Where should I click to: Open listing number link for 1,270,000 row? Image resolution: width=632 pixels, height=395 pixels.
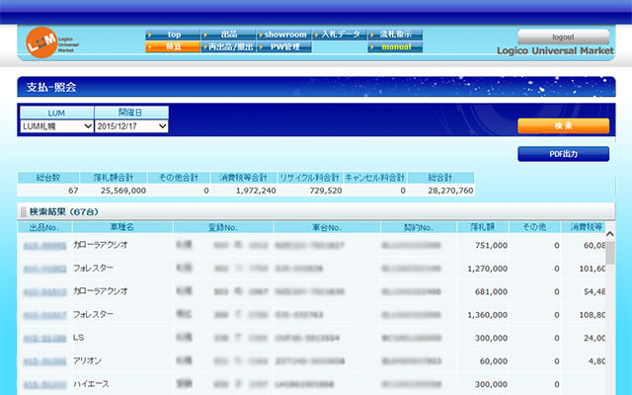tap(44, 269)
